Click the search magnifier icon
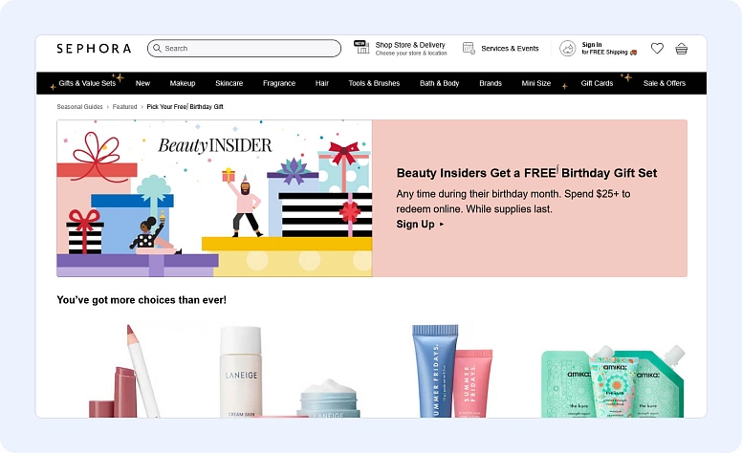 157,49
